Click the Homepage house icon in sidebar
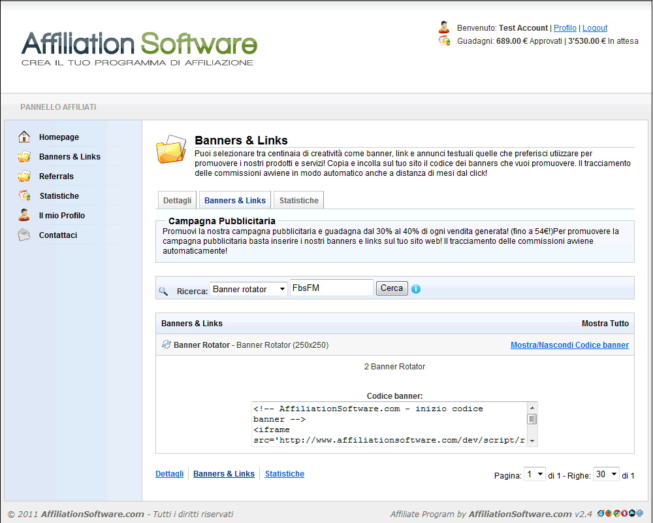 24,137
